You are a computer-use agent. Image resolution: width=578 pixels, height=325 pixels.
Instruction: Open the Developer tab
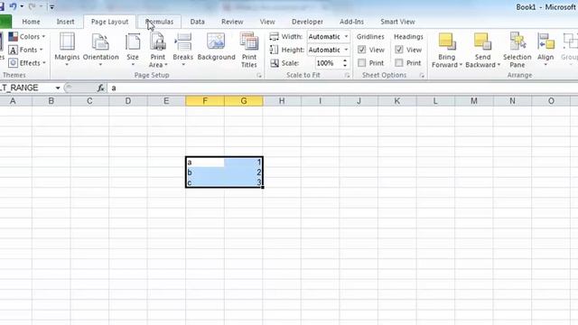point(307,22)
